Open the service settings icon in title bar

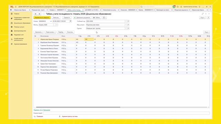(200, 7)
